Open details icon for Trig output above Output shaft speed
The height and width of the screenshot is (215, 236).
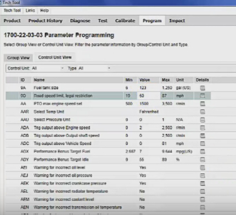(203, 136)
